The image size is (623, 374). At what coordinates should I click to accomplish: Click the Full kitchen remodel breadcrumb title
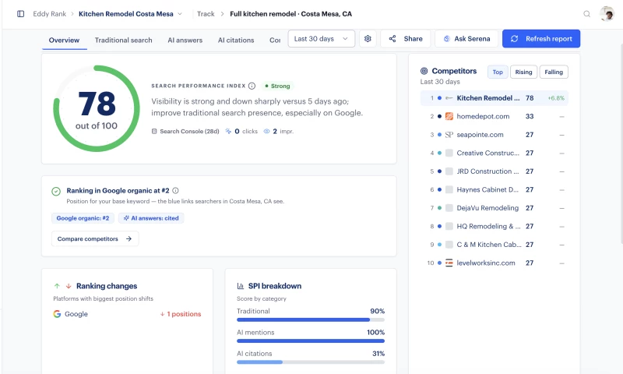[x=290, y=14]
